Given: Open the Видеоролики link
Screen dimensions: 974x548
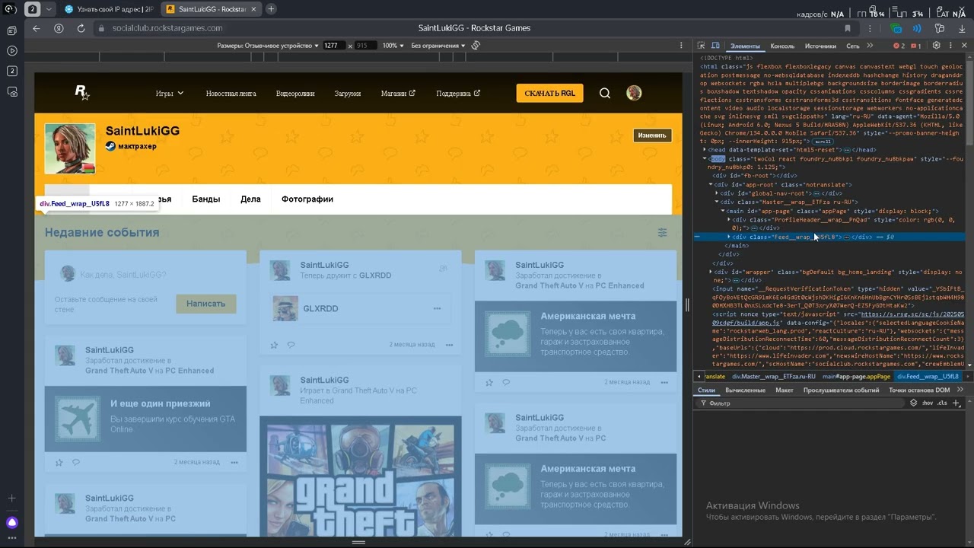Looking at the screenshot, I should pyautogui.click(x=295, y=94).
